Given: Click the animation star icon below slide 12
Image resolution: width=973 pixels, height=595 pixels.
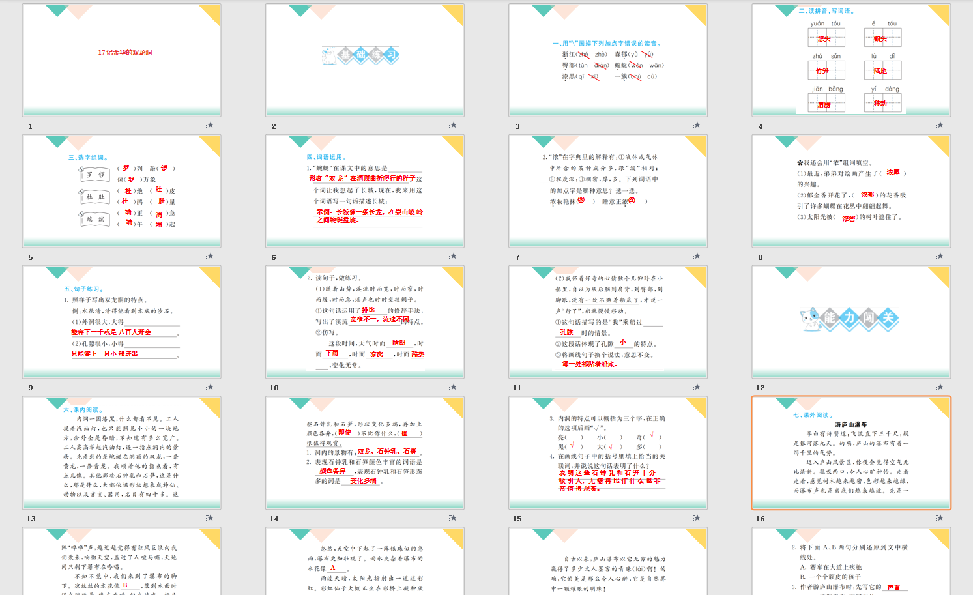Looking at the screenshot, I should (x=939, y=386).
